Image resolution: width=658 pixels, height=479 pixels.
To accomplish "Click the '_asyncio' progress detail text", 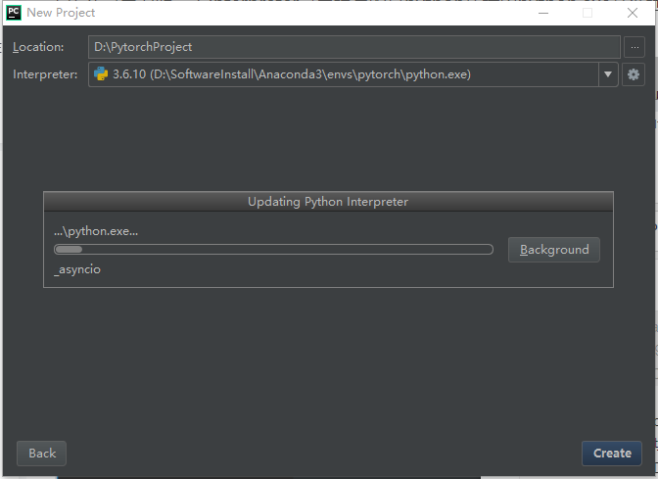I will [x=77, y=269].
